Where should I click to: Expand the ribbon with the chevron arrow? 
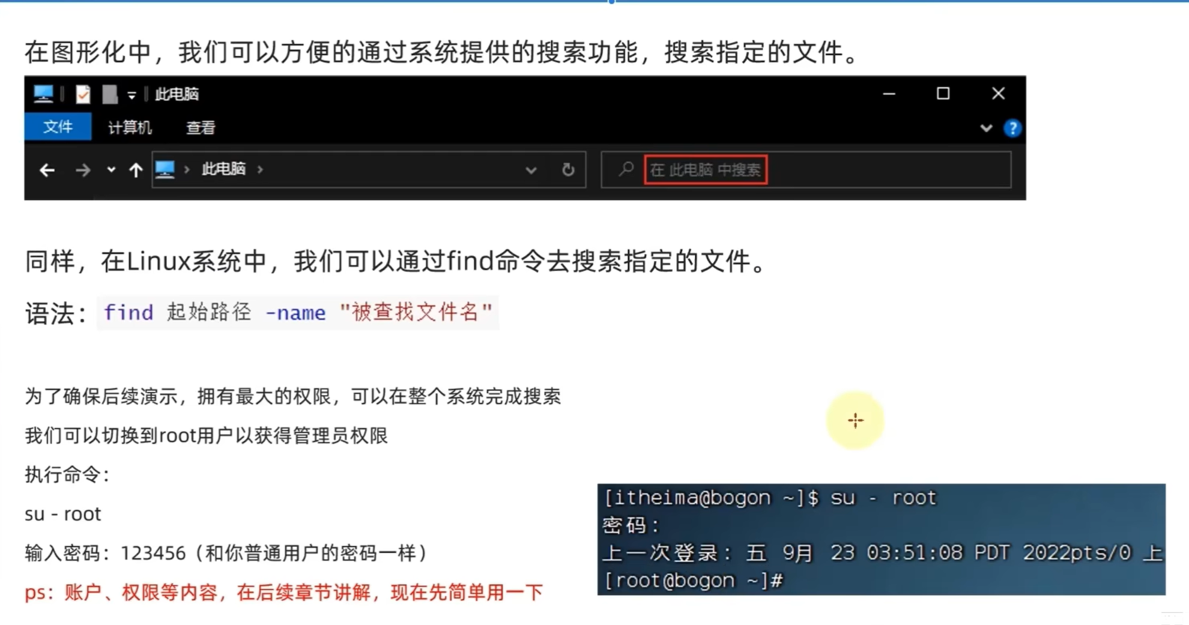pyautogui.click(x=986, y=128)
